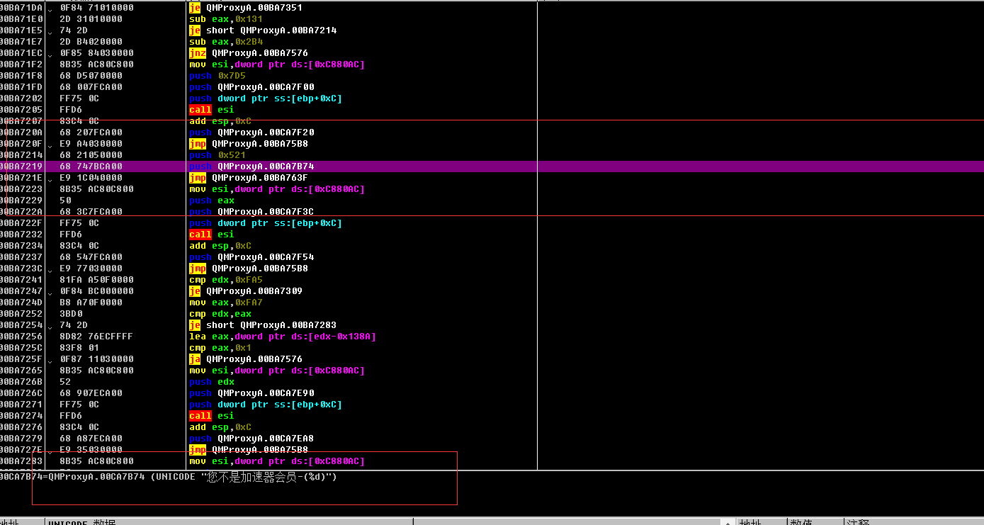Click hex bytes 83C4 0C at 00BA7207
The width and height of the screenshot is (984, 525).
79,121
